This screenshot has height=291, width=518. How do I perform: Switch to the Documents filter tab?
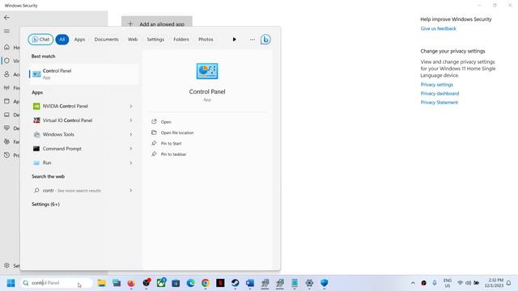[x=106, y=40]
